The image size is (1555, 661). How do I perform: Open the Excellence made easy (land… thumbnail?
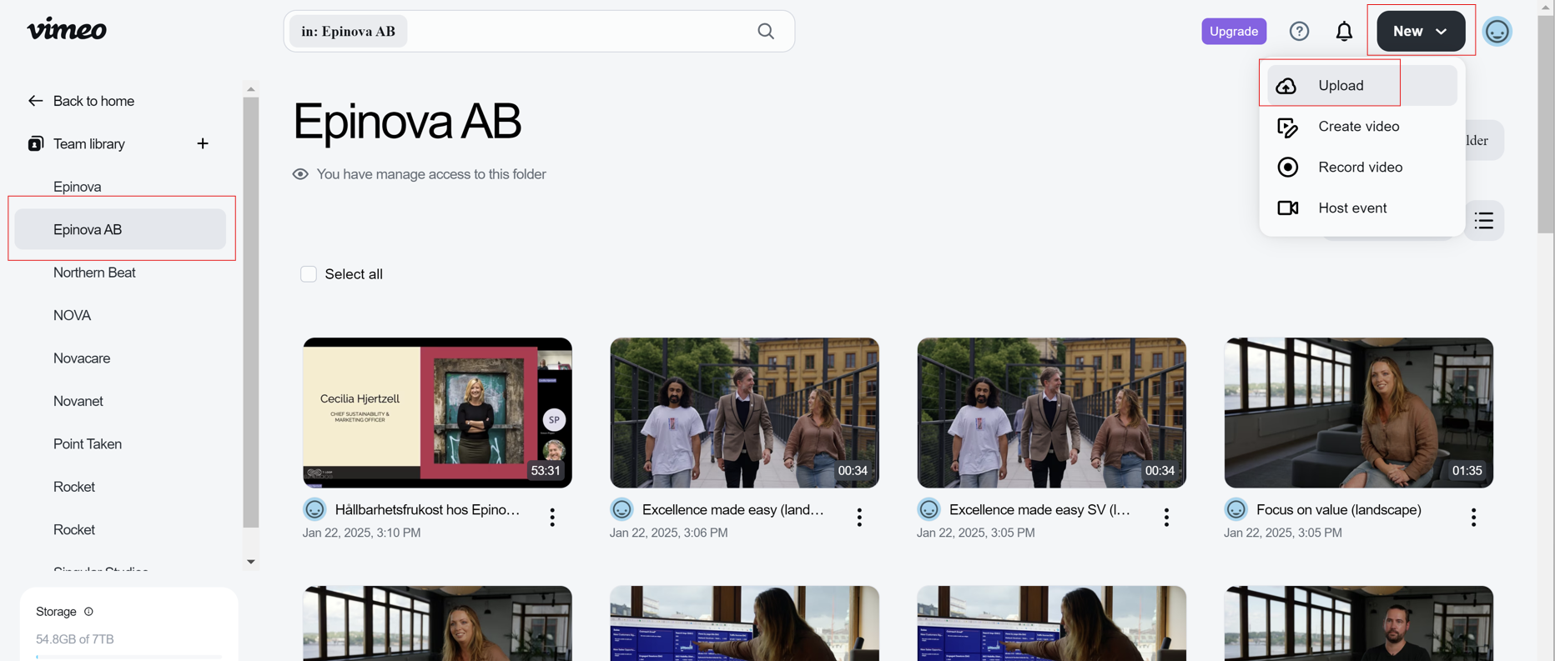pos(744,413)
